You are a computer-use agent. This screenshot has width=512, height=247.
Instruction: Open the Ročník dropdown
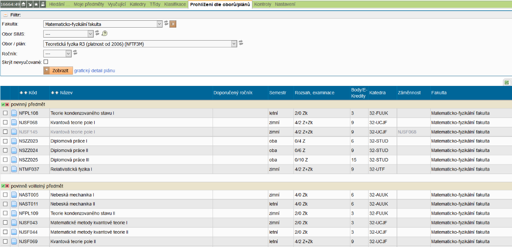point(57,53)
